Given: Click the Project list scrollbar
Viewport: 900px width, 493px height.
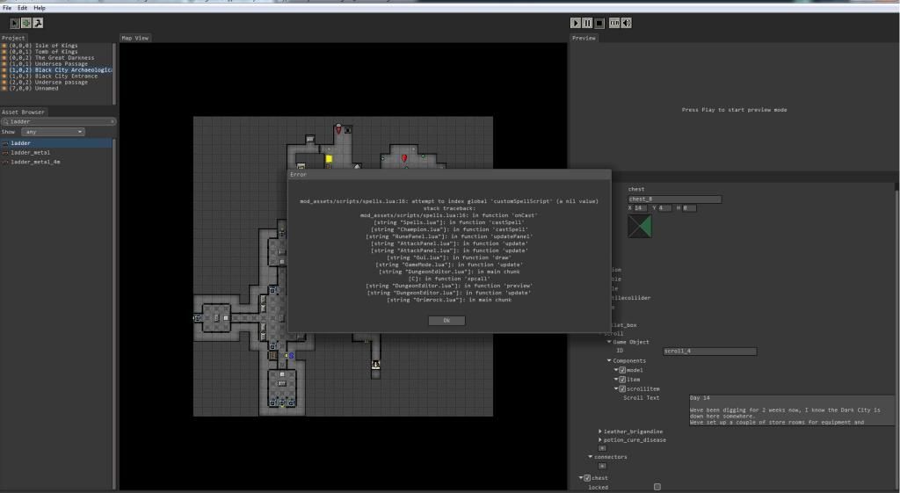Looking at the screenshot, I should click(114, 74).
